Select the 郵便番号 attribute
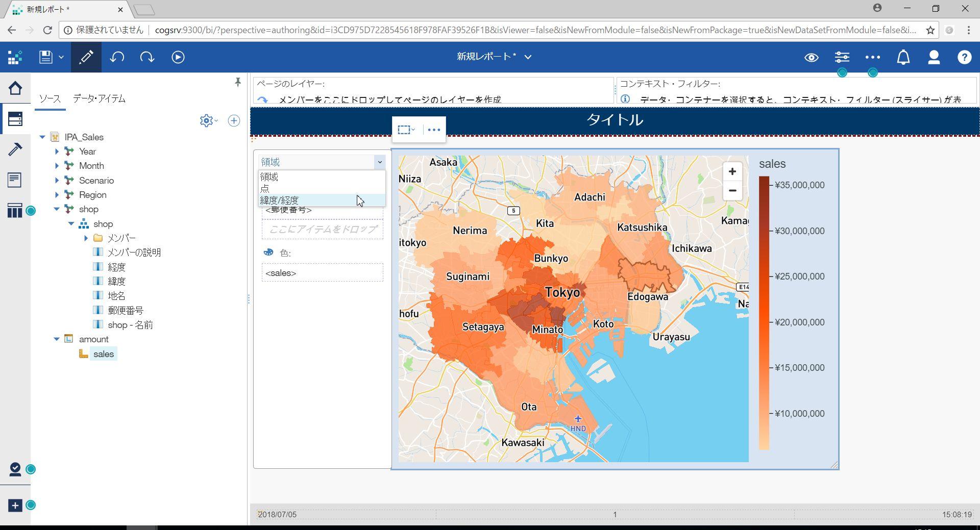Viewport: 980px width, 530px height. tap(126, 311)
